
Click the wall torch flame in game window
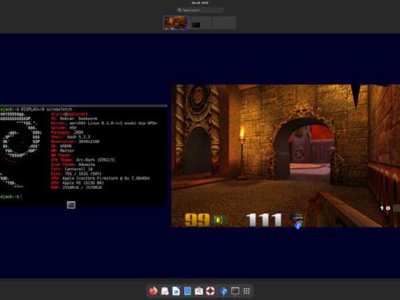point(242,133)
